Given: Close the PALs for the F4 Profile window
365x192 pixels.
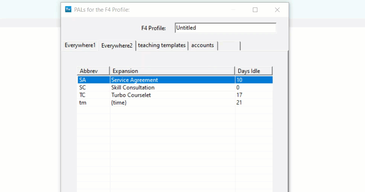Looking at the screenshot, I should [x=277, y=10].
